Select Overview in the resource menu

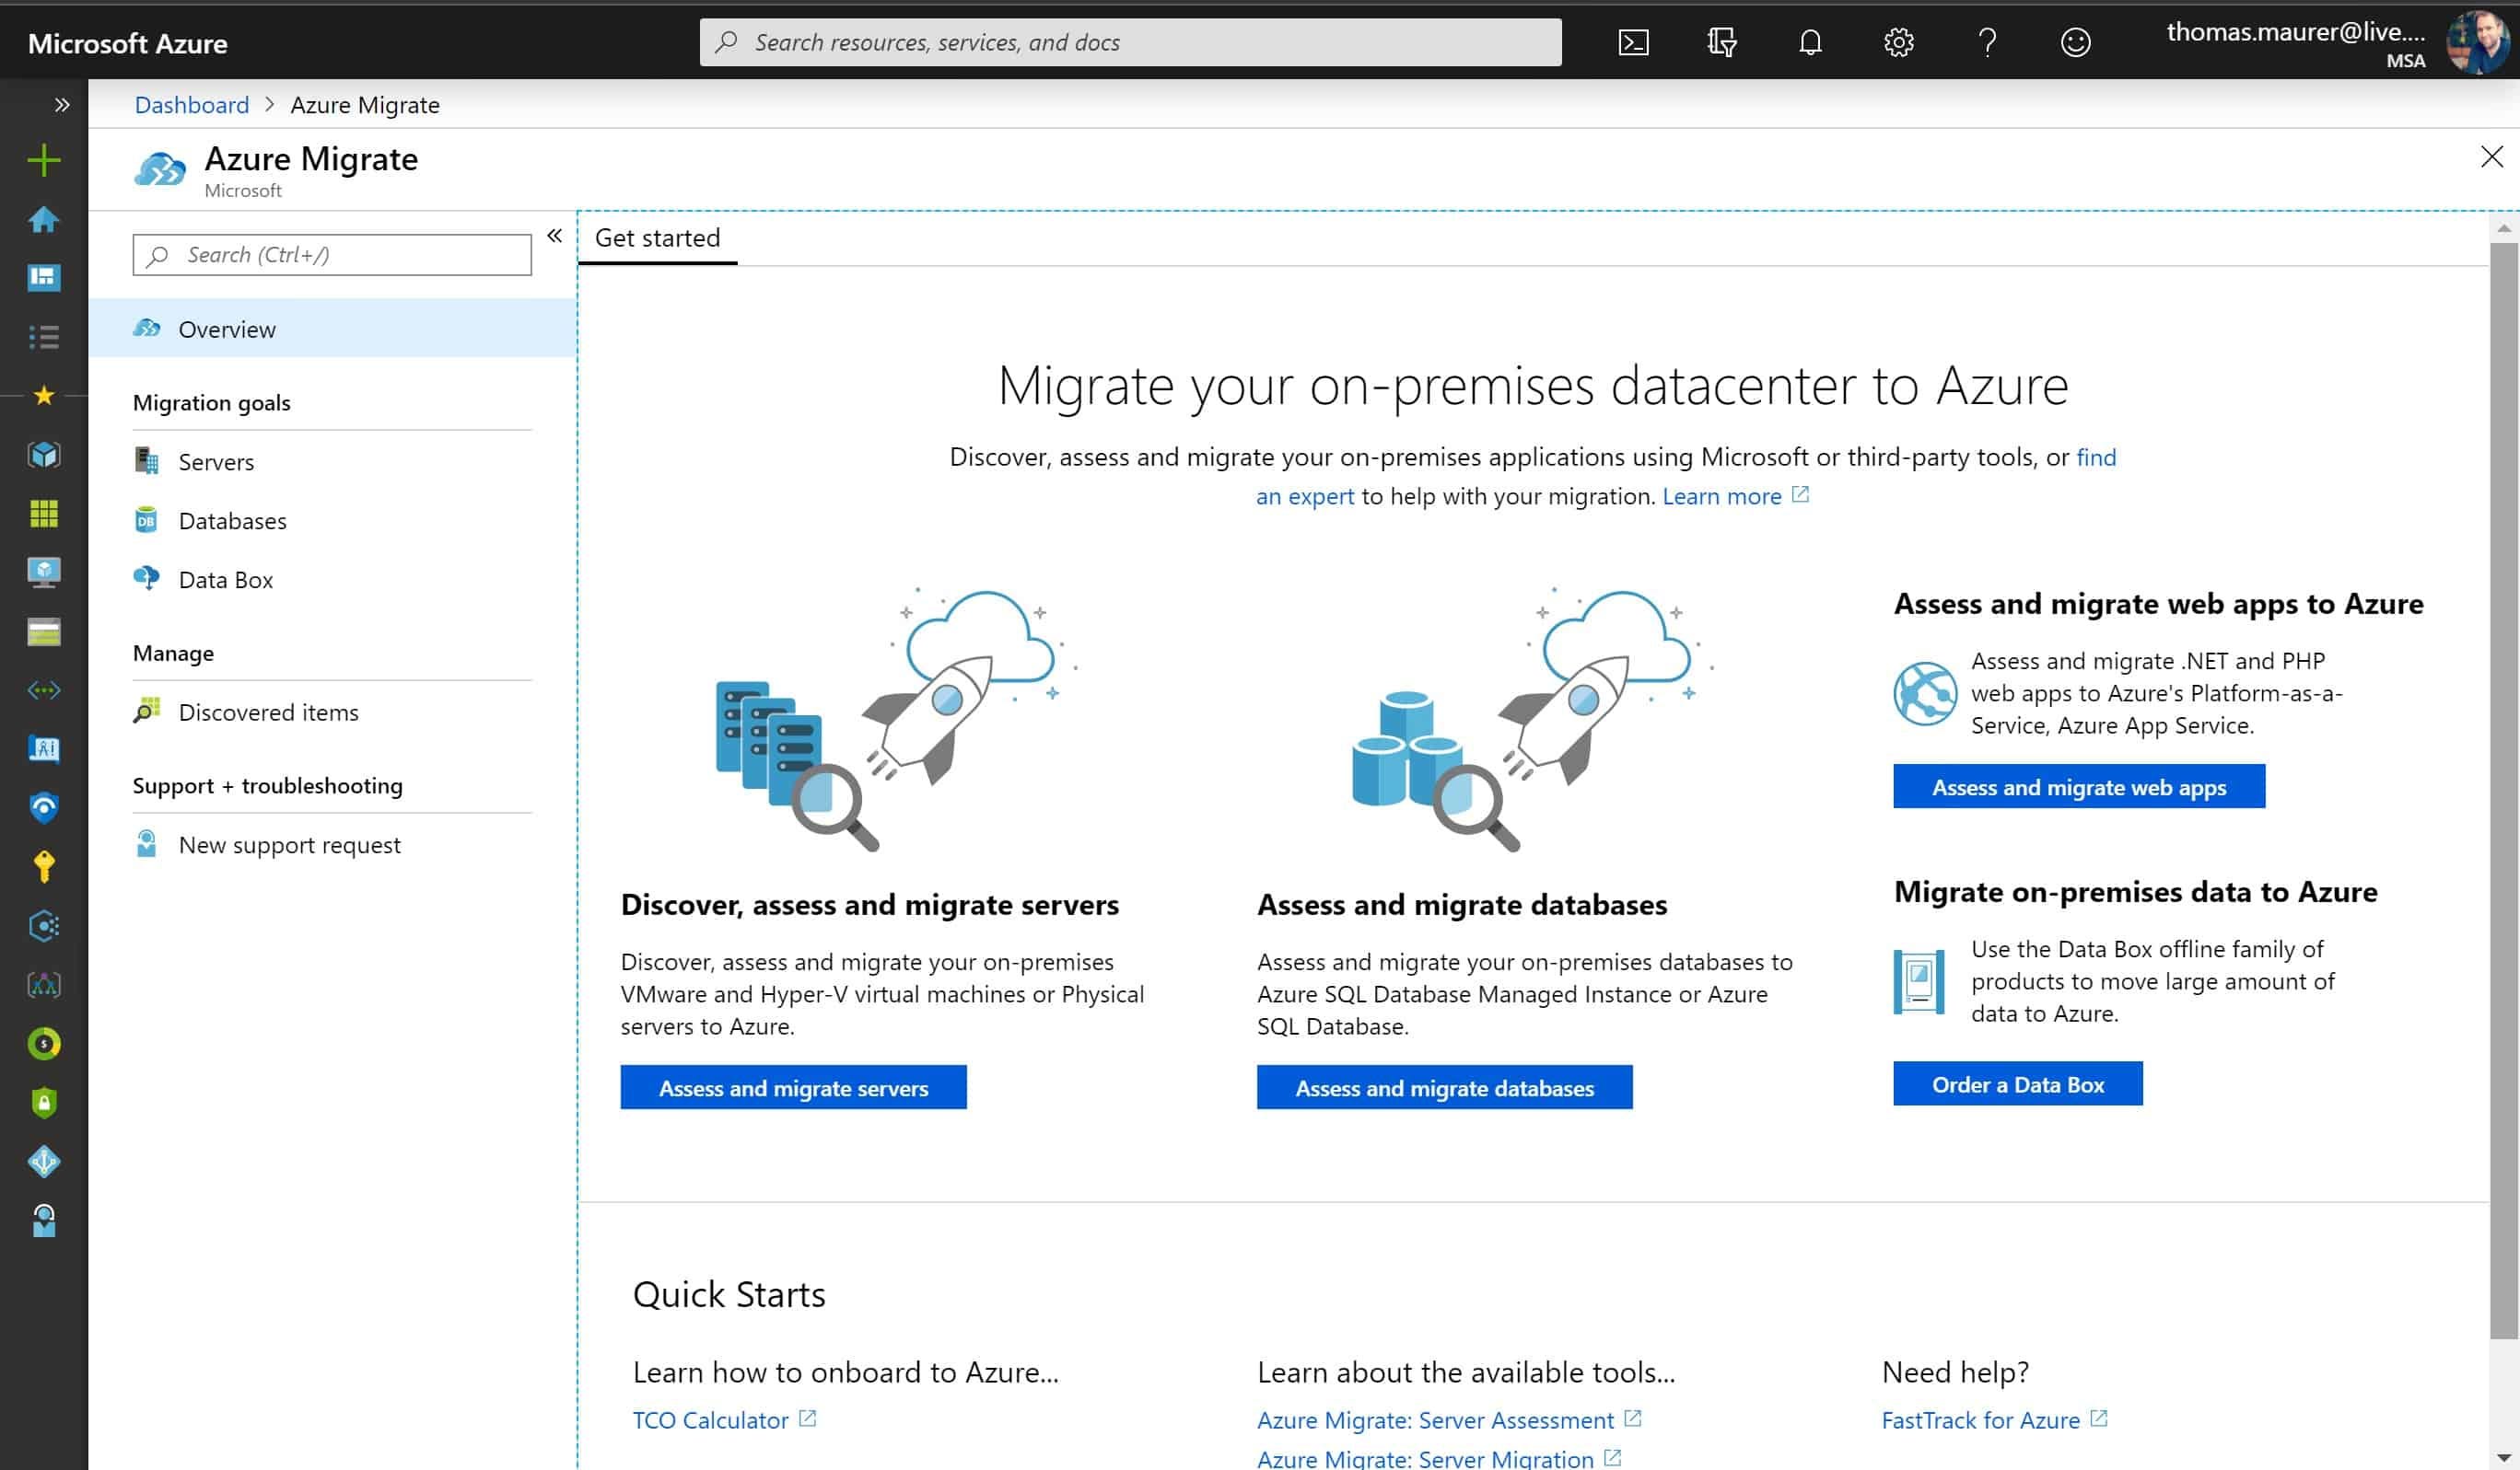[332, 329]
